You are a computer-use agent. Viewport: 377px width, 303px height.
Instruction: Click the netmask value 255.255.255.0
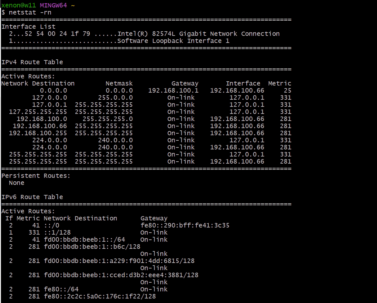107,119
